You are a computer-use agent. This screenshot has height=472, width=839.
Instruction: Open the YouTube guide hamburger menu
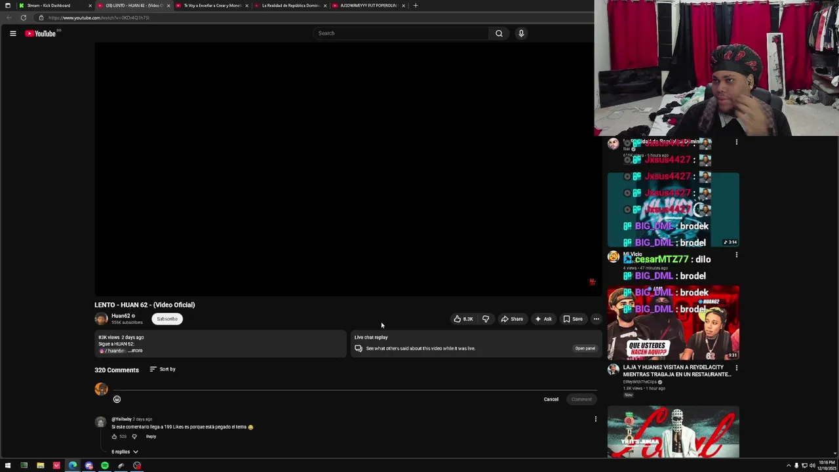pyautogui.click(x=12, y=33)
